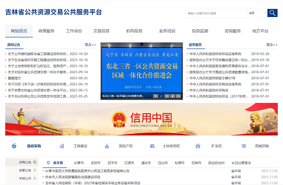Open the notice dated 2023-10-24
Image resolution: width=283 pixels, height=185 pixels.
click(x=38, y=54)
